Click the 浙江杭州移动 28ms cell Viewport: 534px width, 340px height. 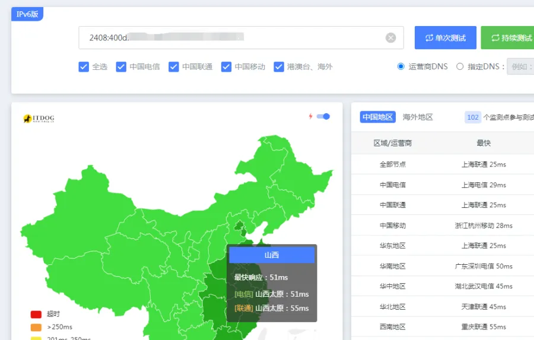(484, 226)
